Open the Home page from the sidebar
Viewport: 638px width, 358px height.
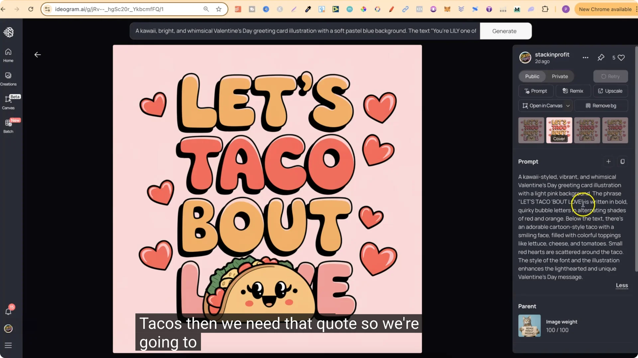[8, 55]
